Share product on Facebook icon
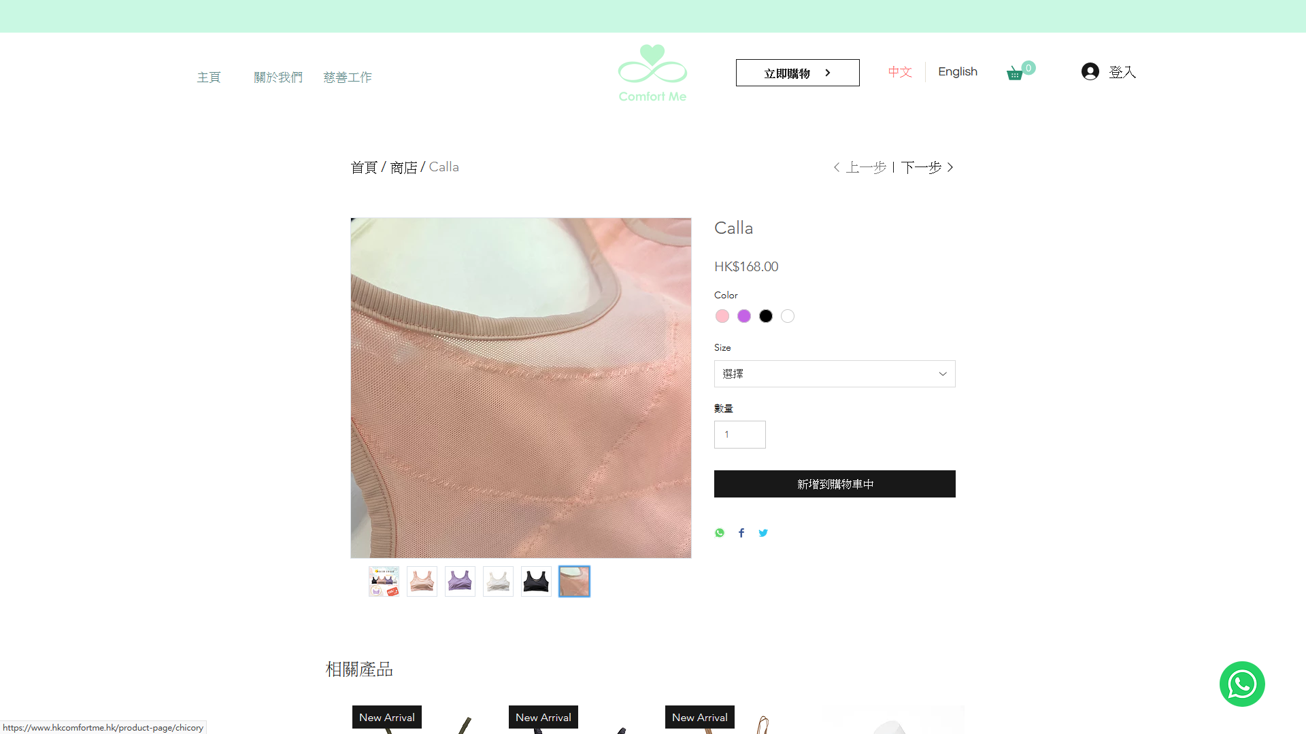 point(741,533)
